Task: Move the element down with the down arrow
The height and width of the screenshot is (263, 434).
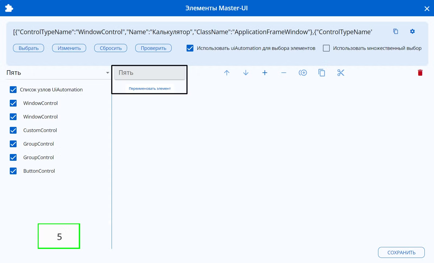Action: [x=246, y=73]
